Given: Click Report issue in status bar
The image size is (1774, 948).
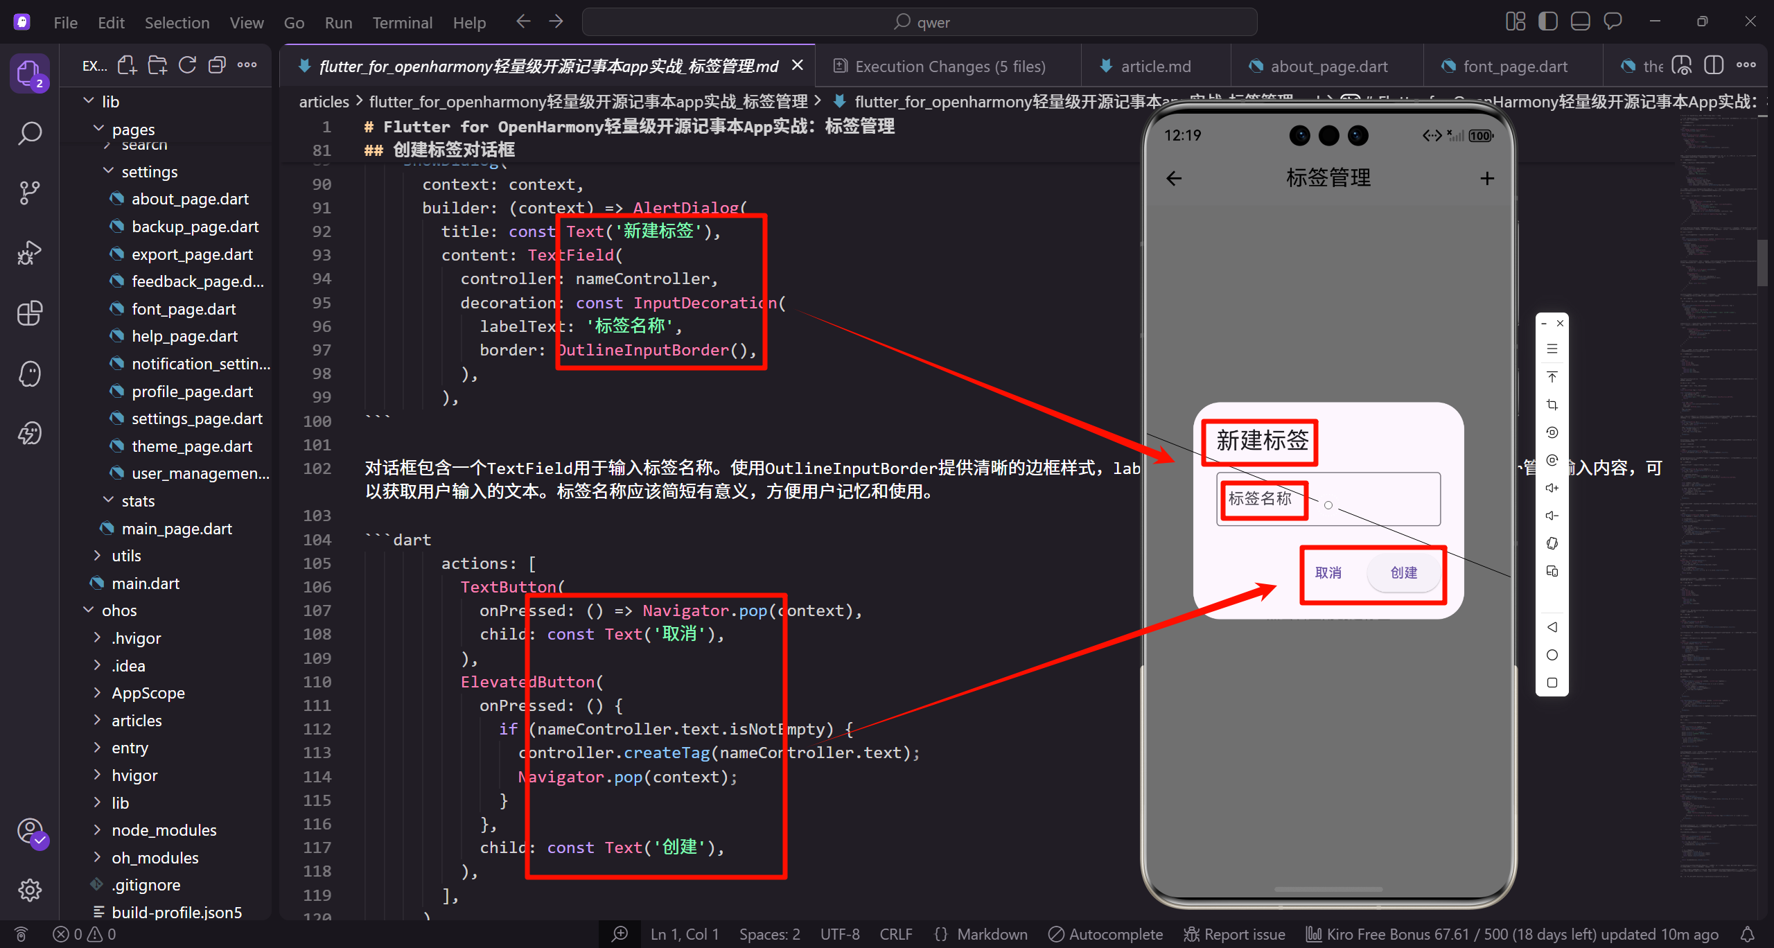Looking at the screenshot, I should coord(1235,934).
